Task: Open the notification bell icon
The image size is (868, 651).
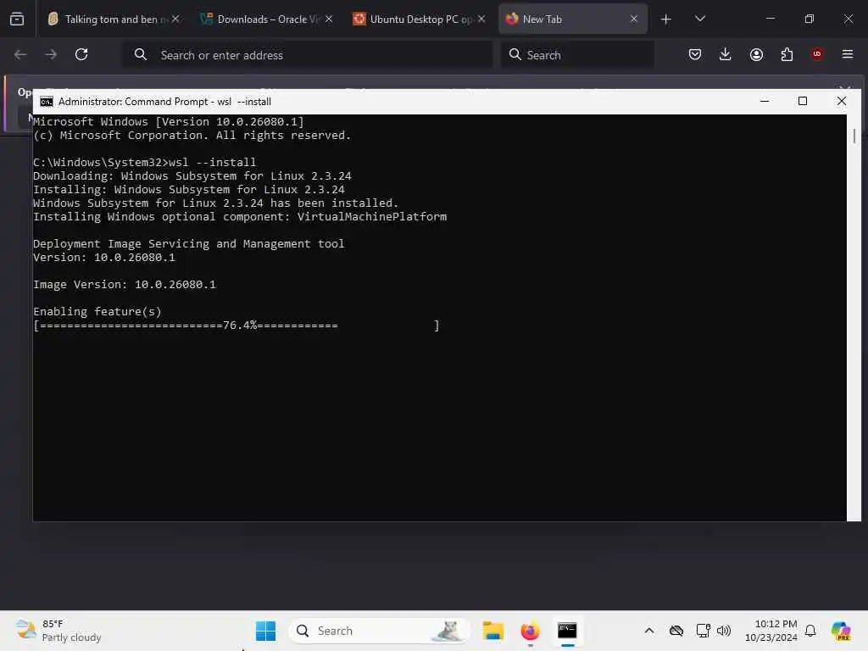Action: 810,631
